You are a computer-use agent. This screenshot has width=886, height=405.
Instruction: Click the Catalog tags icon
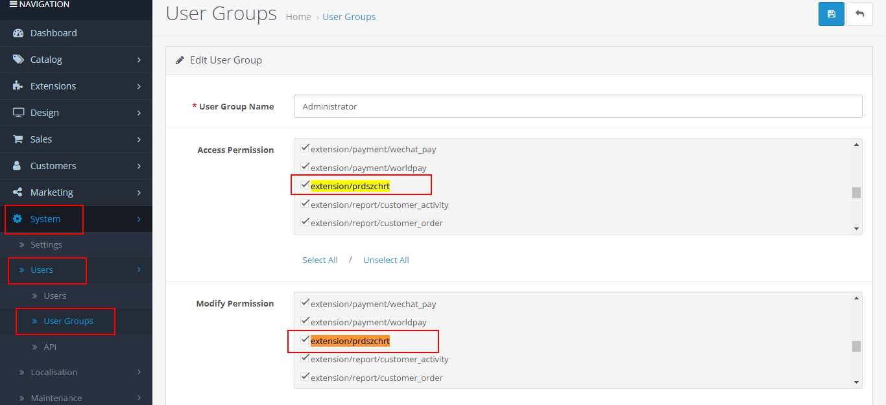tap(18, 60)
